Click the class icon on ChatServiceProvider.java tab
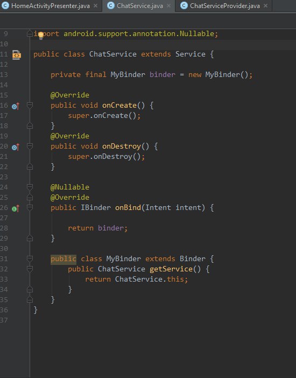Screen dimensions: 296x378 click(x=184, y=5)
